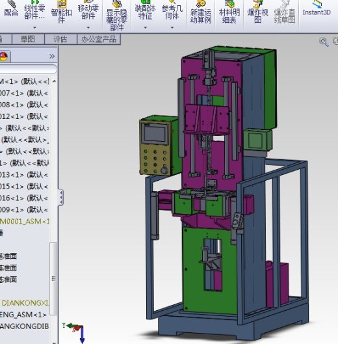This screenshot has height=344, width=338.
Task: Expand the 装配体特征 dropdown arrow
Action: 145,28
